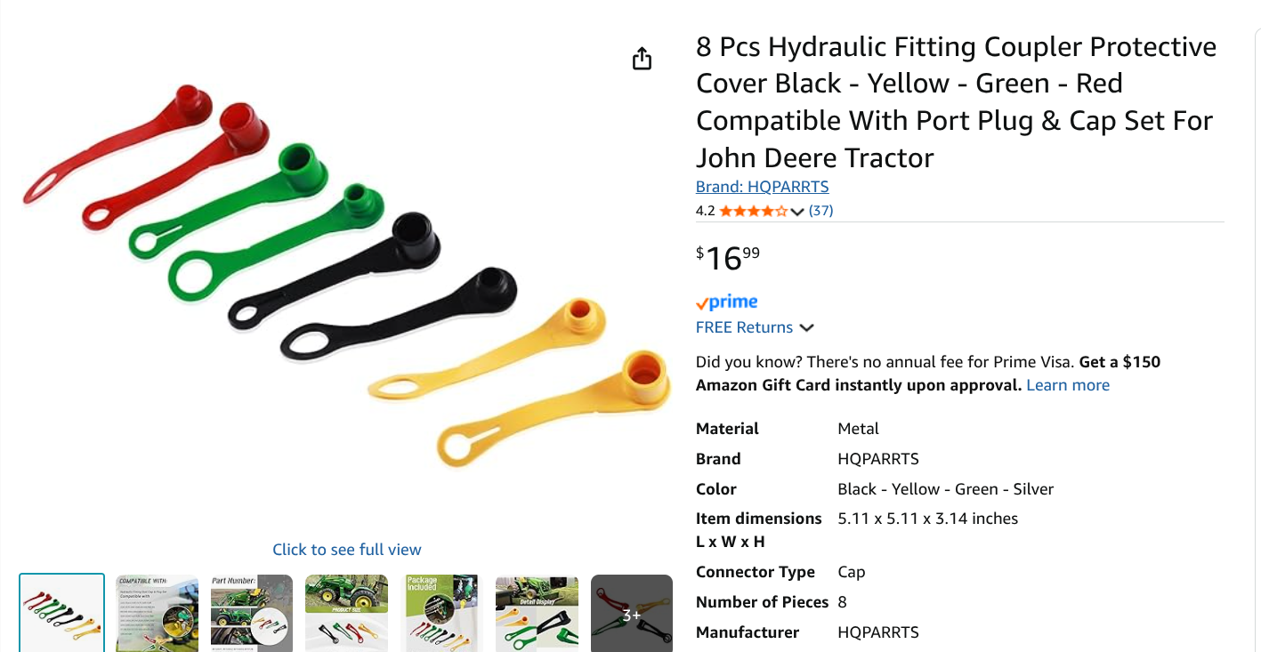The image size is (1261, 652).
Task: Click to see full view link
Action: click(347, 550)
